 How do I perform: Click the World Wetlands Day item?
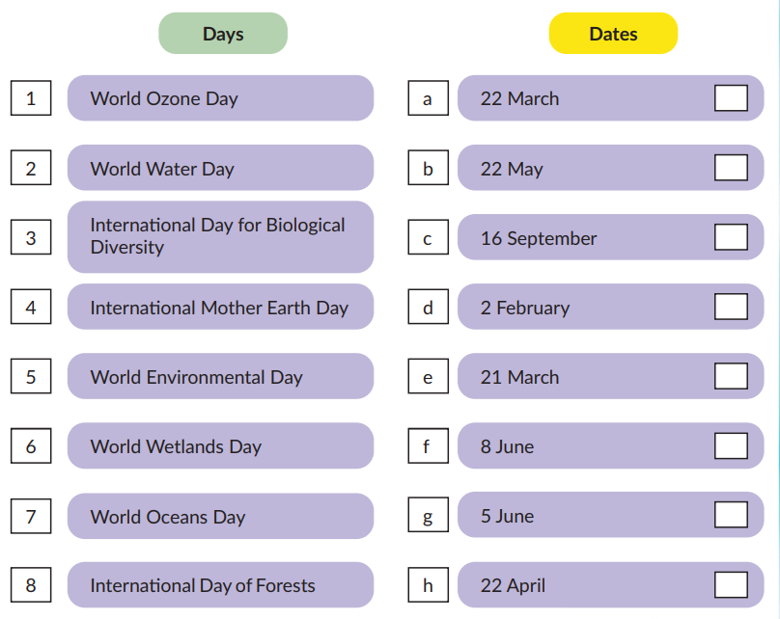(220, 446)
